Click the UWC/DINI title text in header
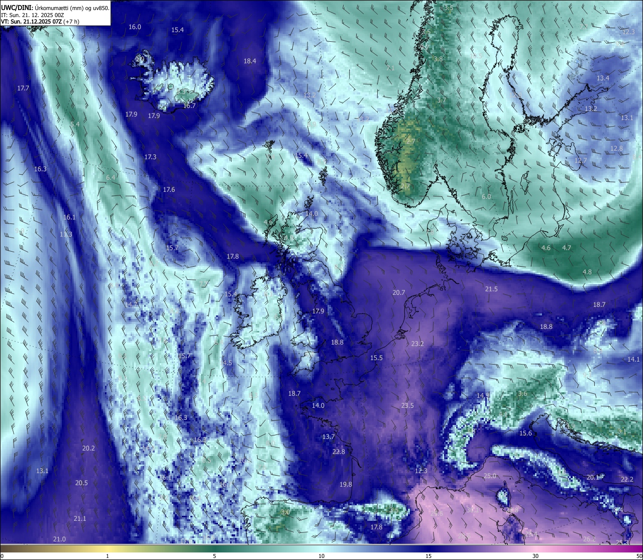The width and height of the screenshot is (643, 560). tap(17, 8)
